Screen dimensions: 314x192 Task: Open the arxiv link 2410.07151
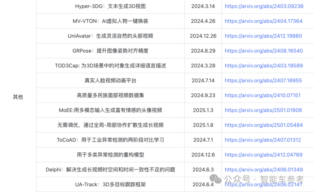tap(263, 95)
